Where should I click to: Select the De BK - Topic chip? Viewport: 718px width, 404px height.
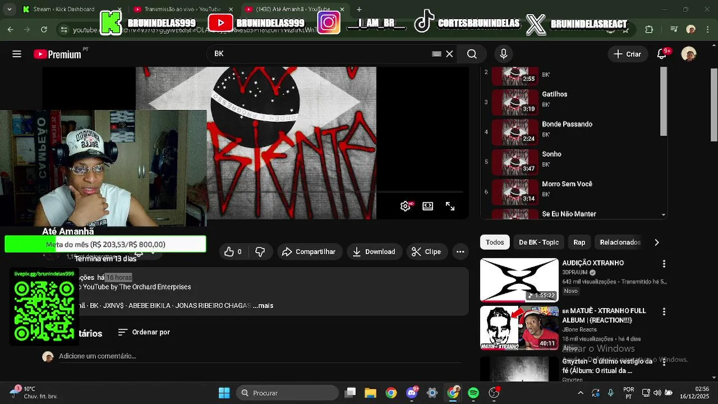pos(538,242)
